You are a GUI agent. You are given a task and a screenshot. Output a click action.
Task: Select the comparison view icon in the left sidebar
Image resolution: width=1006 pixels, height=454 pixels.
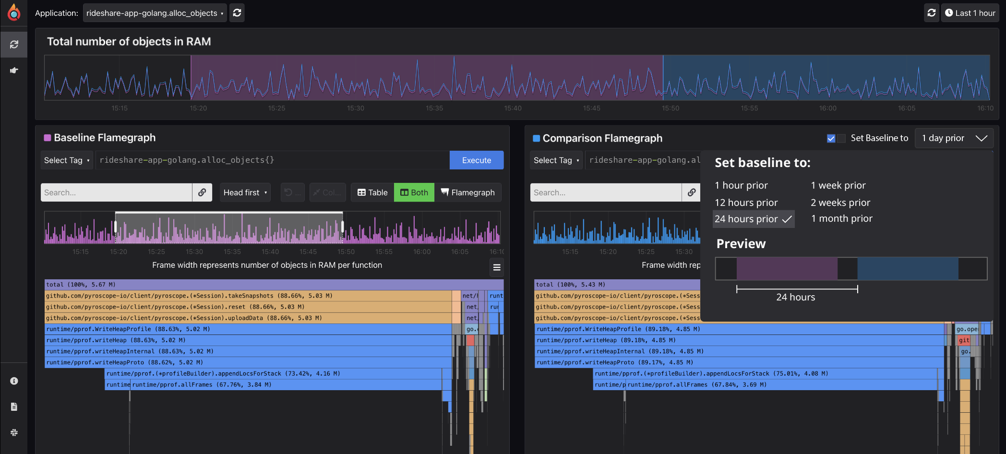13,44
